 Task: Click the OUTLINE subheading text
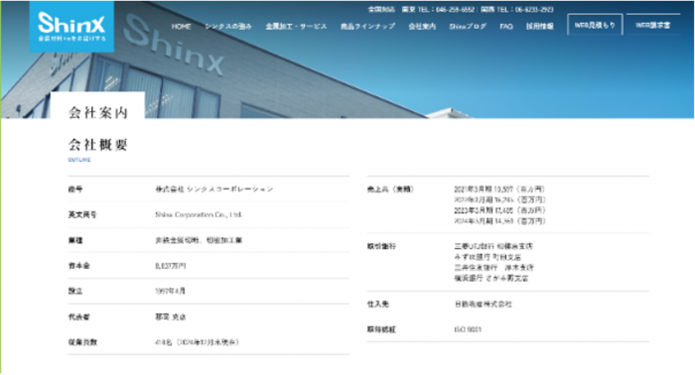click(x=79, y=160)
